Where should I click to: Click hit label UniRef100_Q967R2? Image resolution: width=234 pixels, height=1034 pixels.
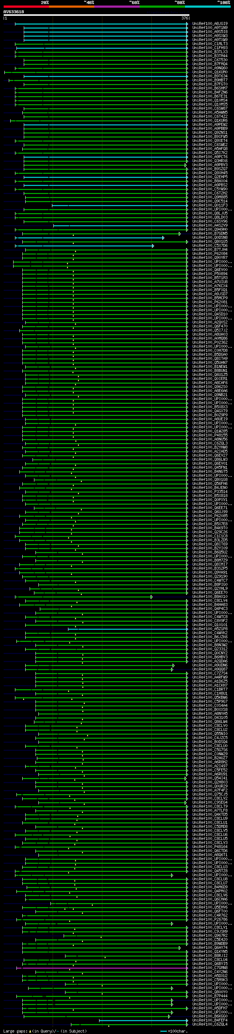click(210, 935)
